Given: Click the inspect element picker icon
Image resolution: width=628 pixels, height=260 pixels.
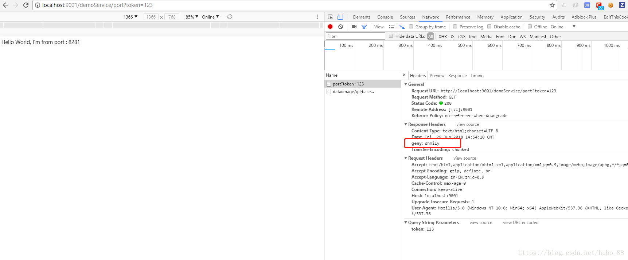Looking at the screenshot, I should pos(330,17).
